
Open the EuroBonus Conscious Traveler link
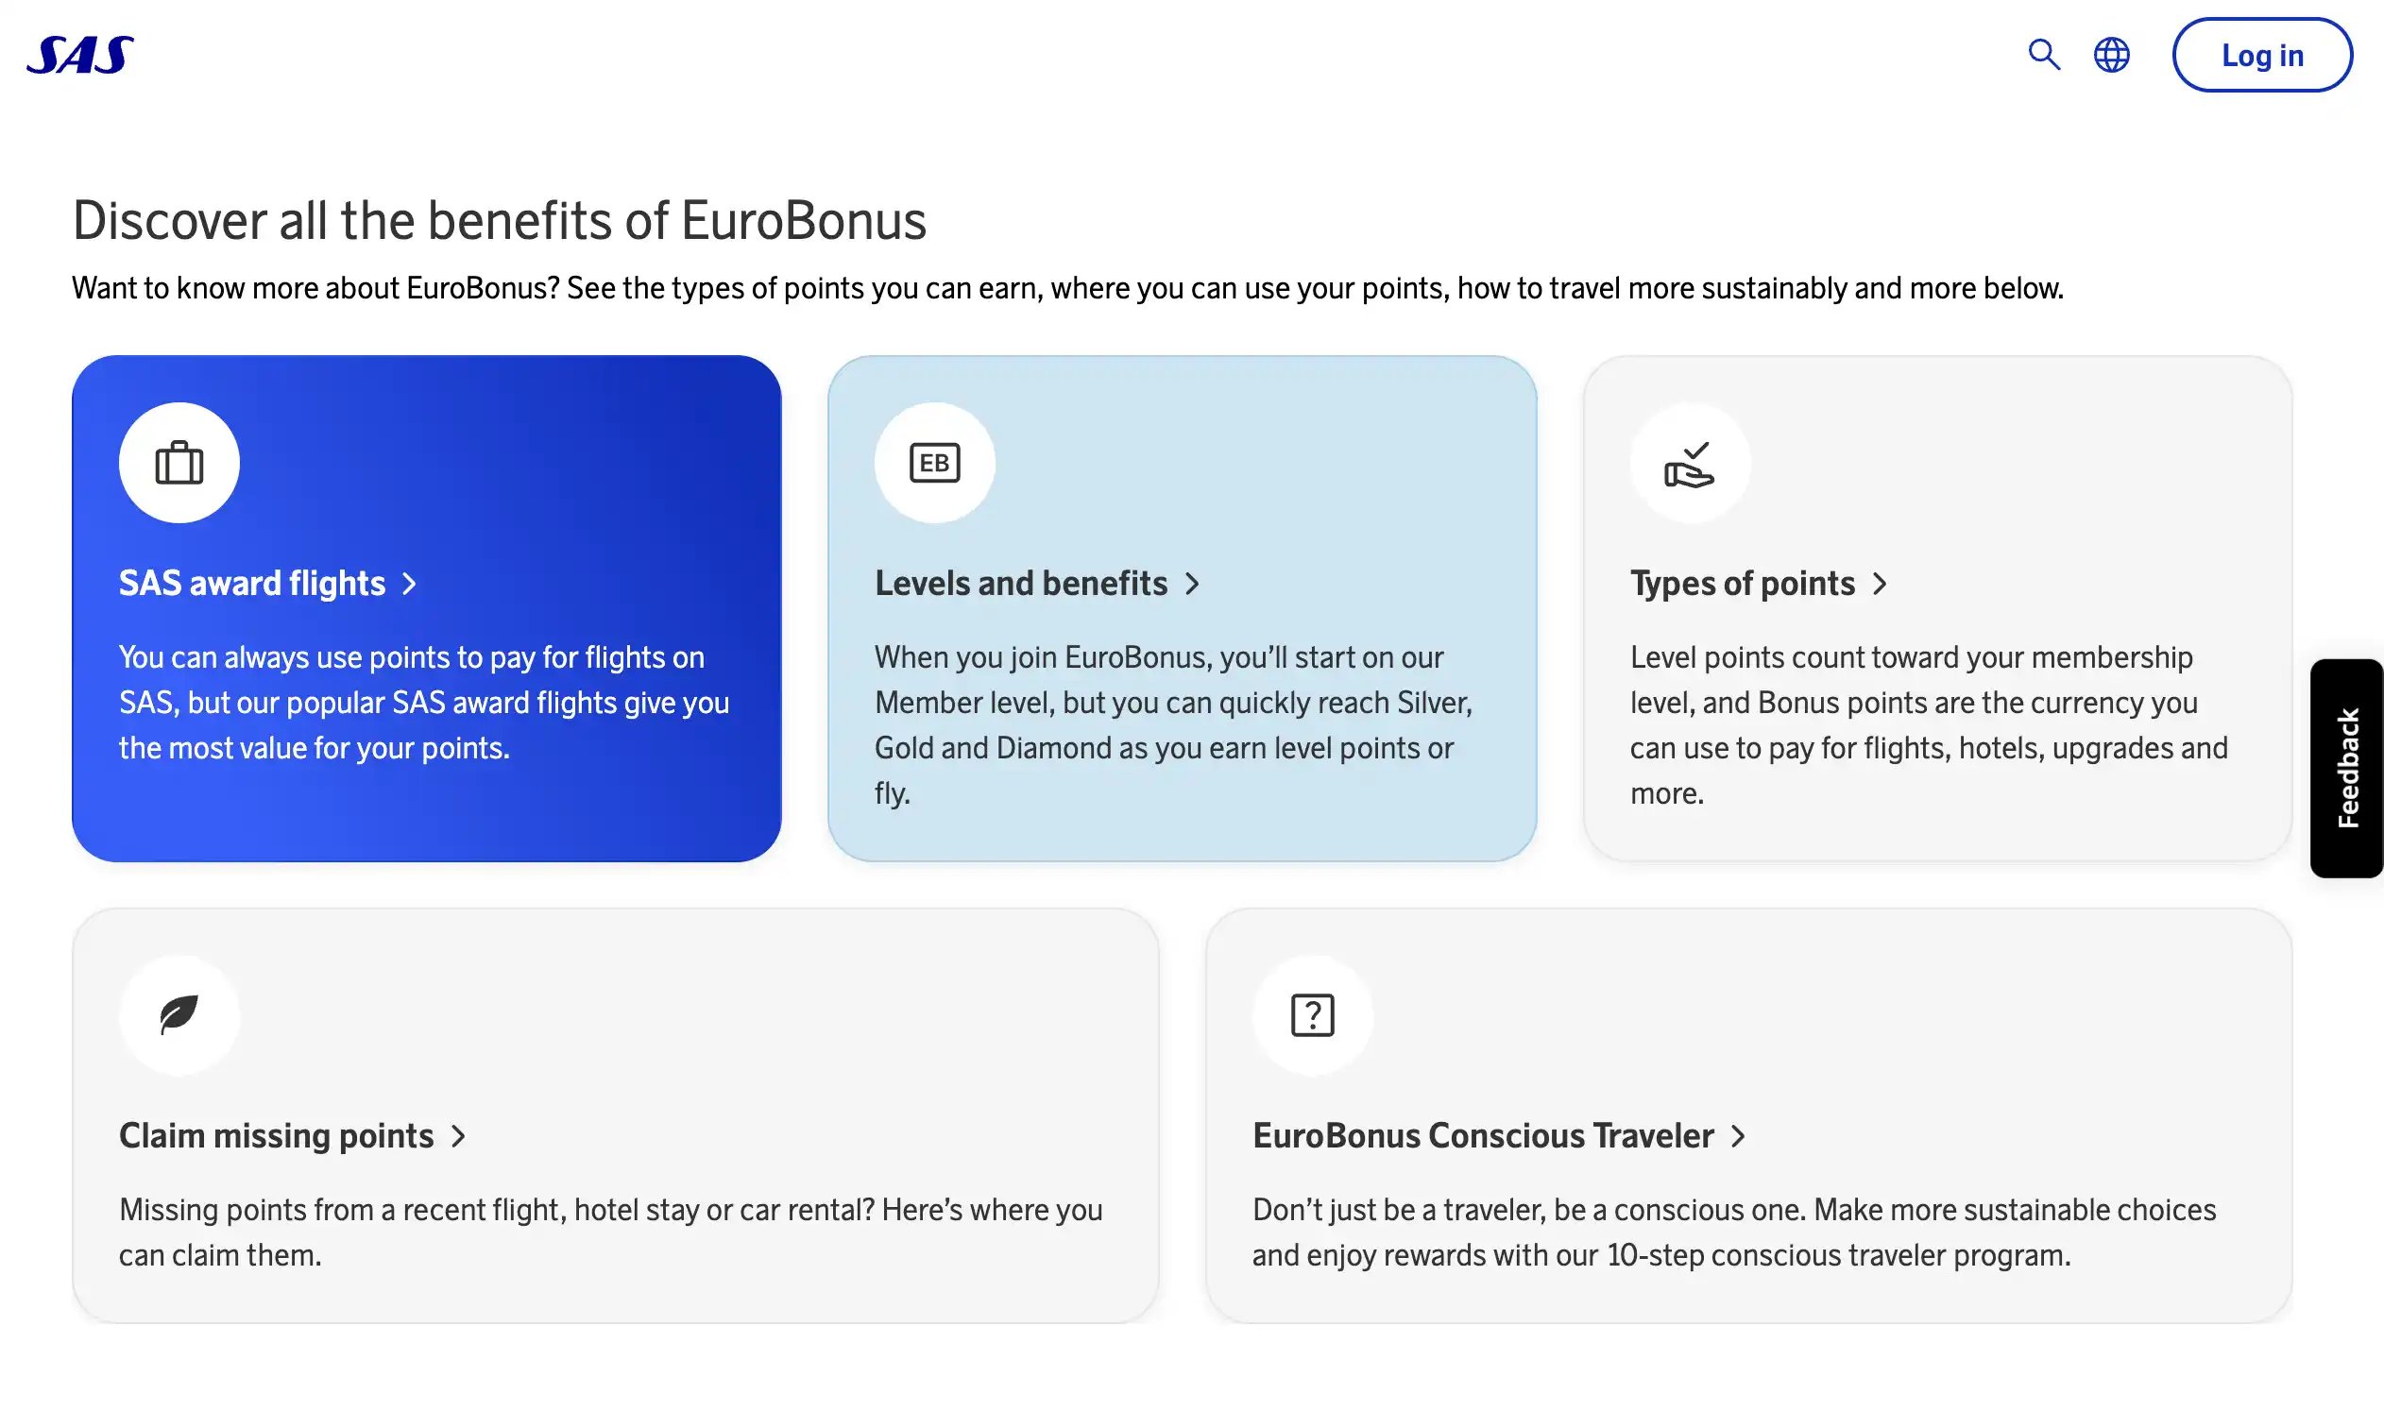point(1483,1135)
